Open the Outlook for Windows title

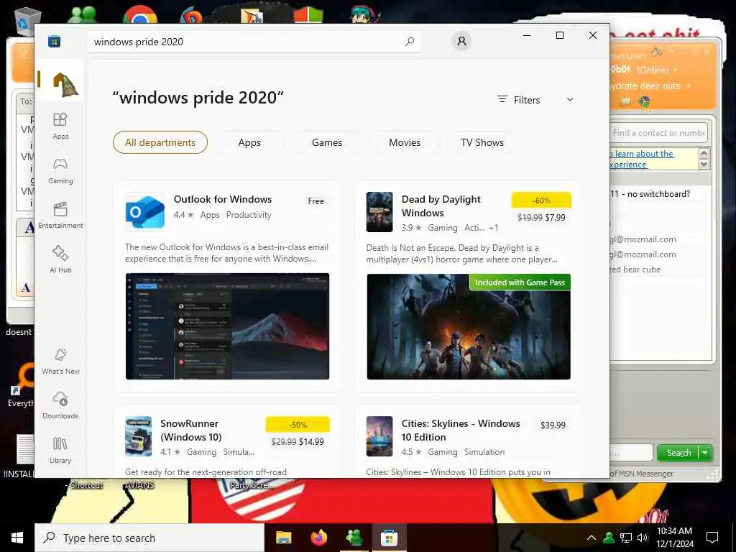(x=223, y=199)
